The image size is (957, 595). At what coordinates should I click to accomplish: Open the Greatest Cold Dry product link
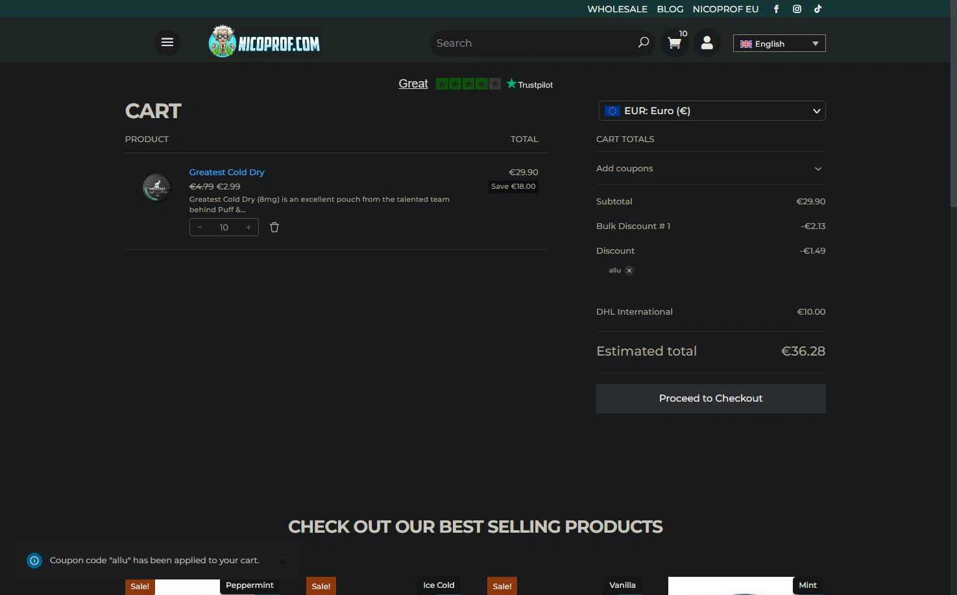226,172
